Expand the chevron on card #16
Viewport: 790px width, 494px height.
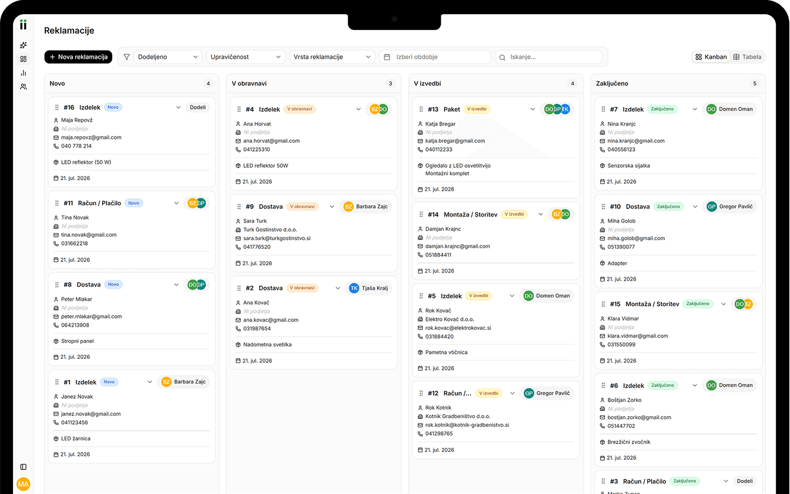pyautogui.click(x=178, y=107)
